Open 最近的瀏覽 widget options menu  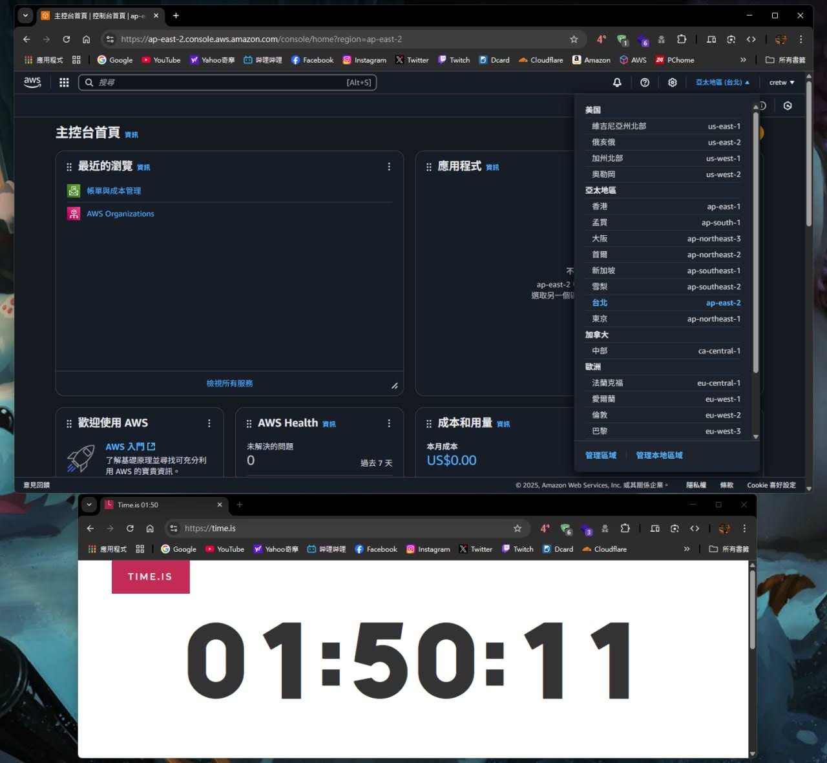click(389, 167)
